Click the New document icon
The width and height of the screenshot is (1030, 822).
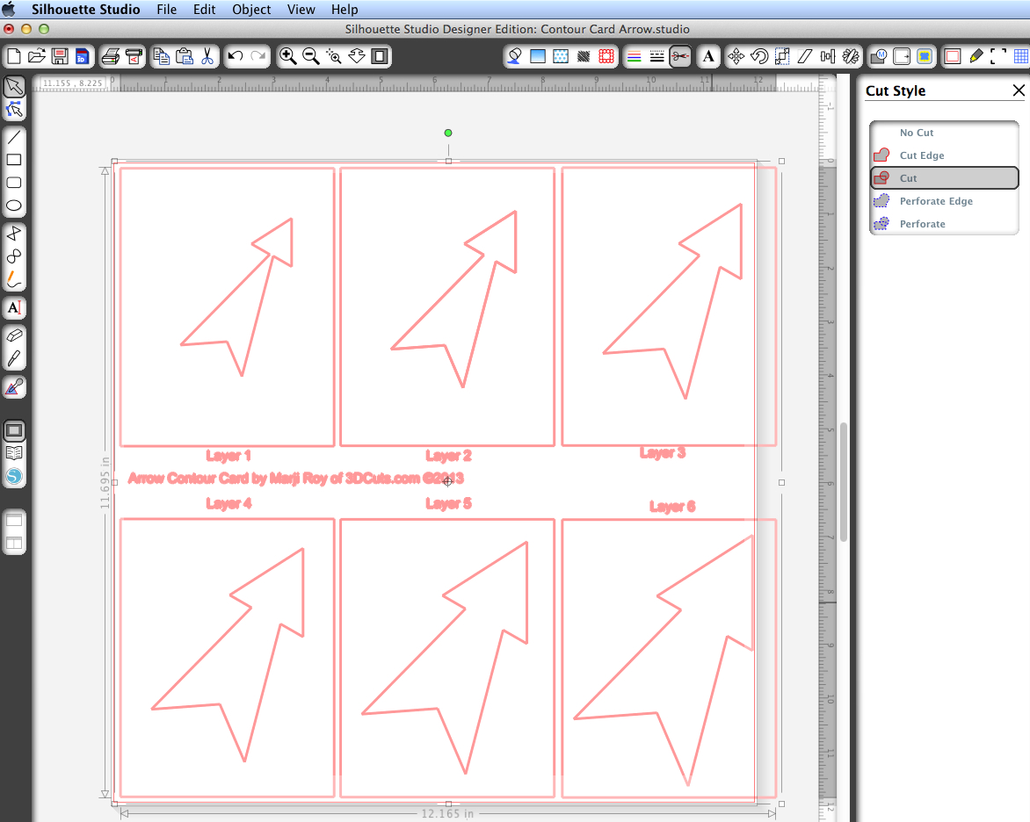14,56
